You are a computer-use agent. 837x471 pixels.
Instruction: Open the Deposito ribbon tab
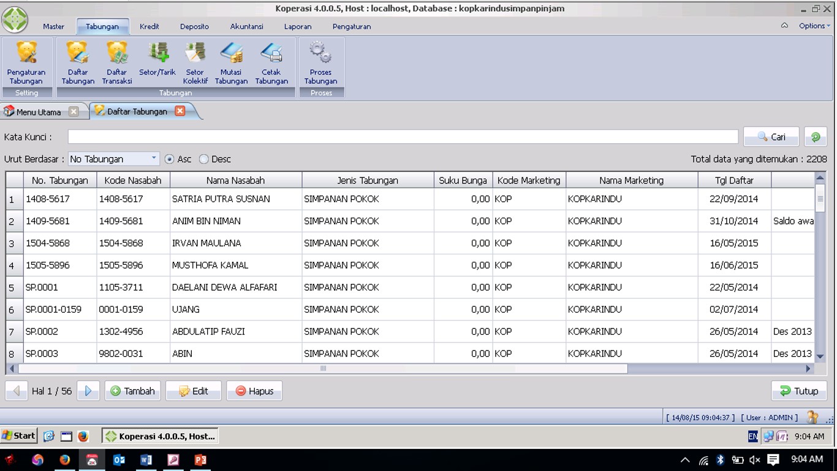tap(194, 26)
